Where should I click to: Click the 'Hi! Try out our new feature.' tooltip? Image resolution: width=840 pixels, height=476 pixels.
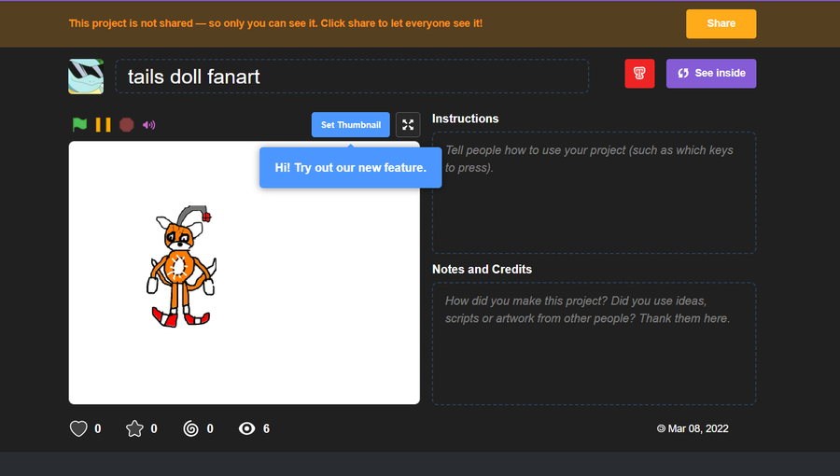350,168
